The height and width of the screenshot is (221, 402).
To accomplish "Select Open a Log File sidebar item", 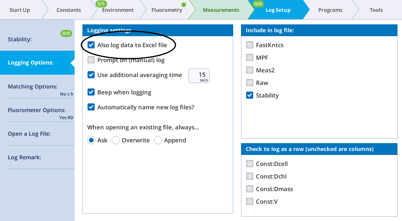I will point(37,134).
